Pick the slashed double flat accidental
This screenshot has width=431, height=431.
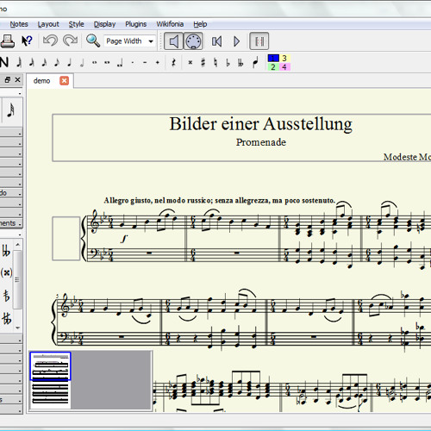tap(7, 318)
